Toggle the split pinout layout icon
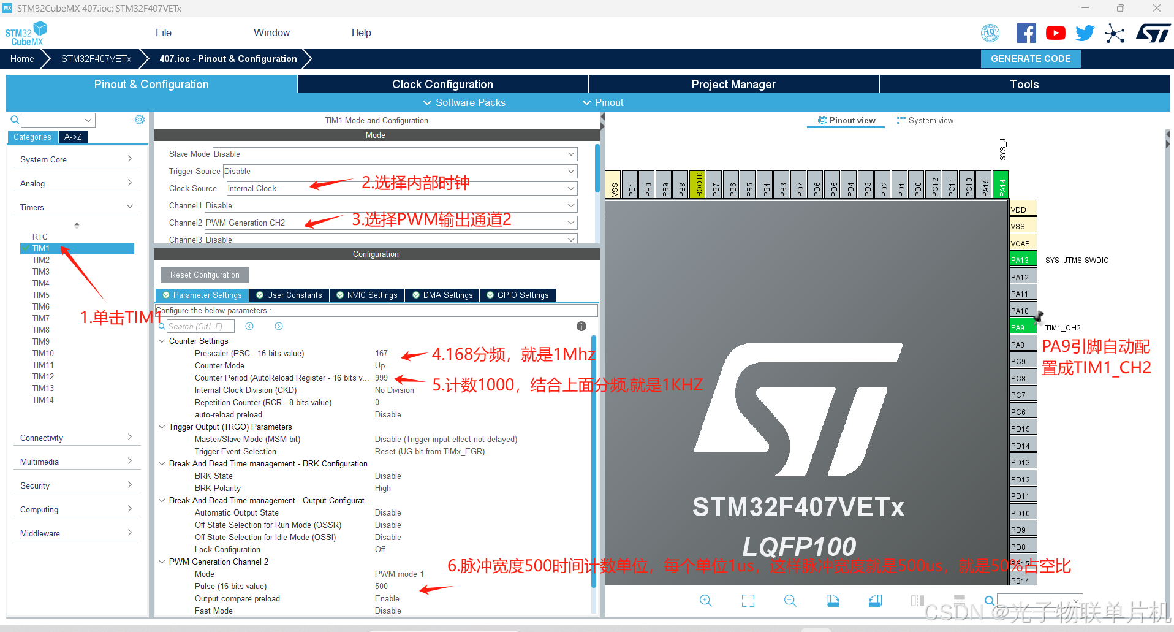The image size is (1174, 632). click(x=917, y=601)
